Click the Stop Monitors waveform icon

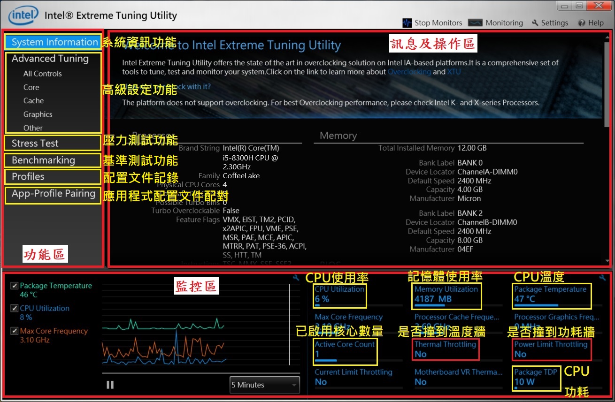[407, 23]
